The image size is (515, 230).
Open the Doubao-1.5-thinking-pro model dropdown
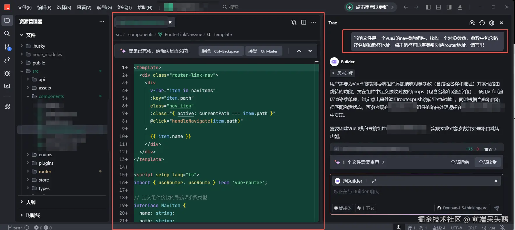(x=462, y=208)
